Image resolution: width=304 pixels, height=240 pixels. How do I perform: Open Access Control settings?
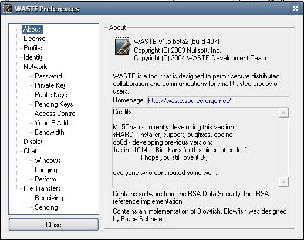click(56, 114)
